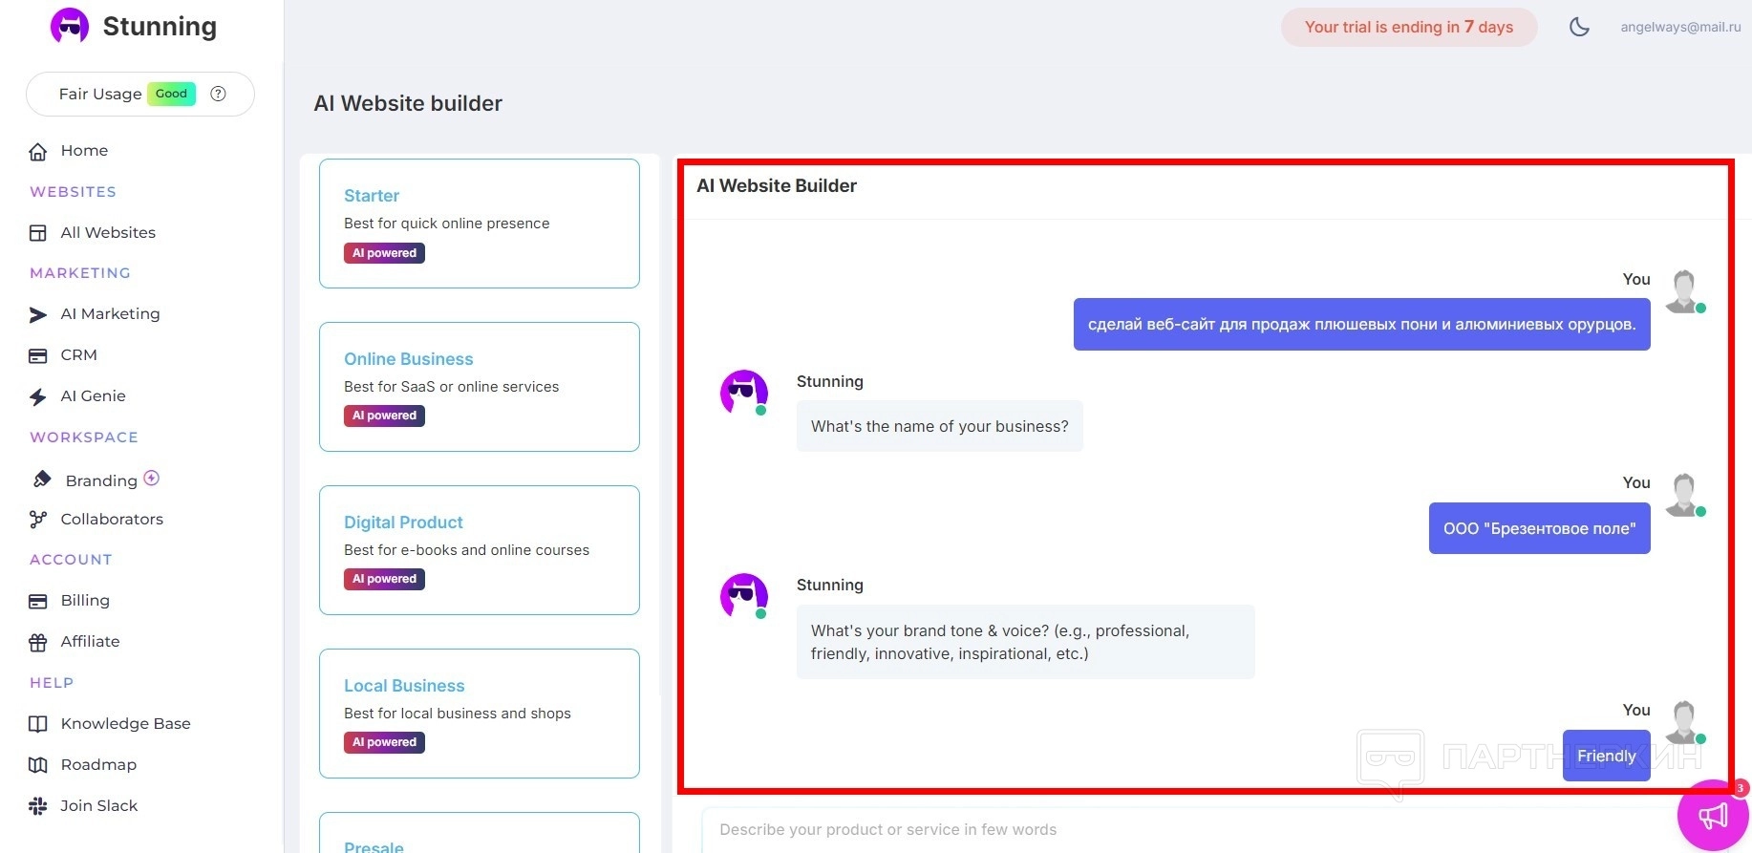
Task: Click the Fair Usage Good status pill
Action: tap(140, 94)
